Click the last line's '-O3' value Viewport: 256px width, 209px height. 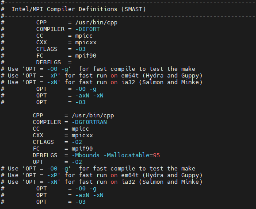tap(80, 202)
